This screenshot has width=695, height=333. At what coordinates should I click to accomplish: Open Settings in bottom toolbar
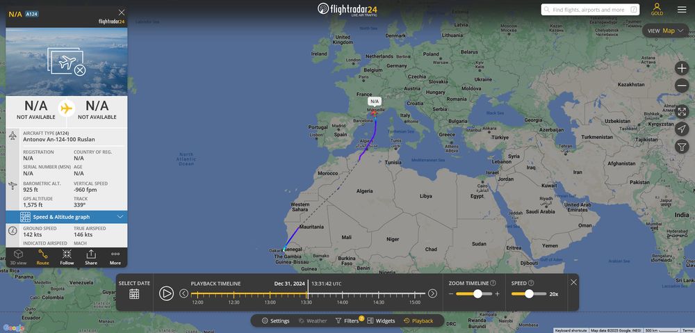[275, 320]
